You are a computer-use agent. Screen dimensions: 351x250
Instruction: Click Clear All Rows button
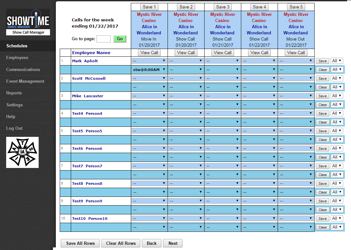coord(121,243)
